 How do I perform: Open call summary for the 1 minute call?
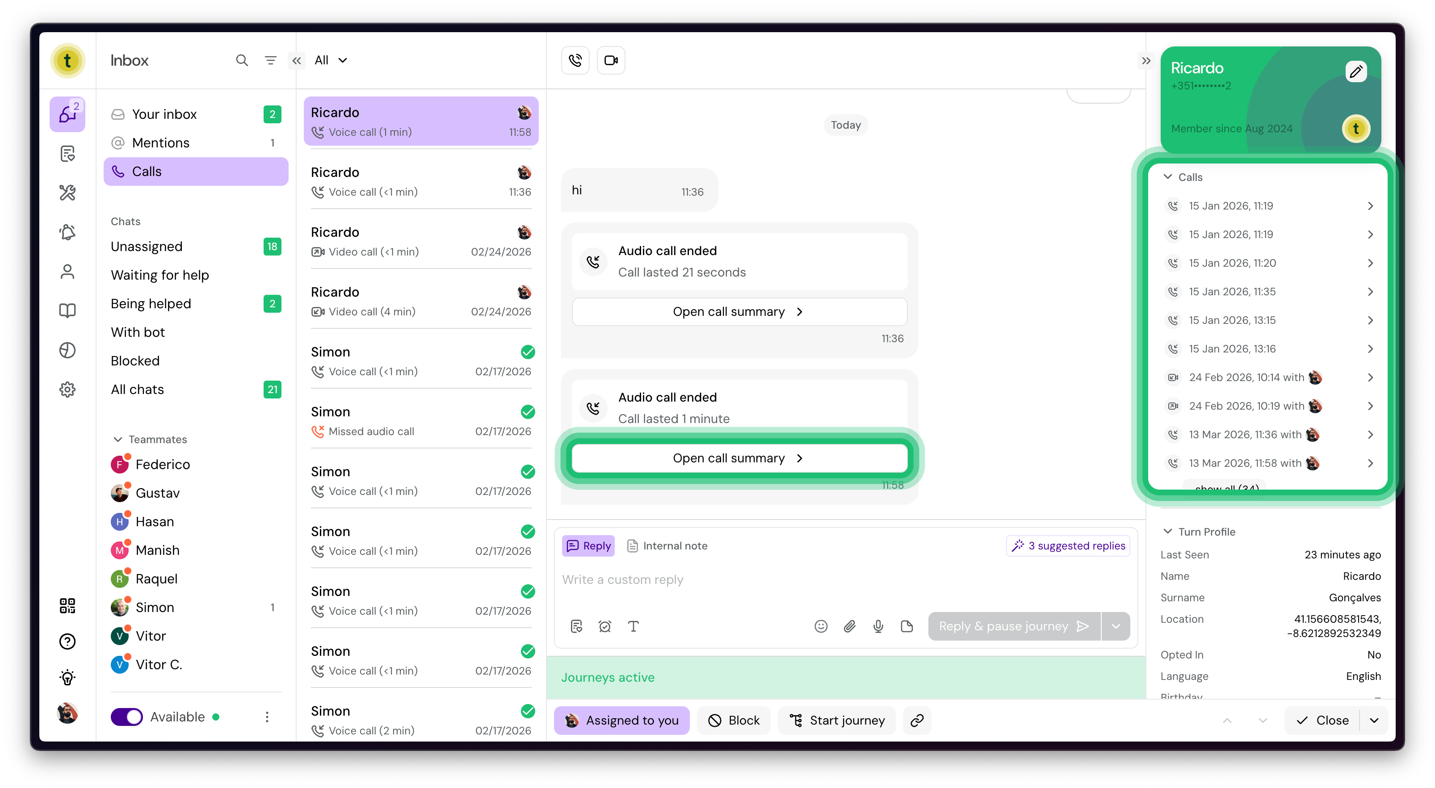point(739,458)
